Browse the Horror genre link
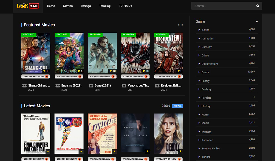The width and height of the screenshot is (275, 161). [x=205, y=115]
